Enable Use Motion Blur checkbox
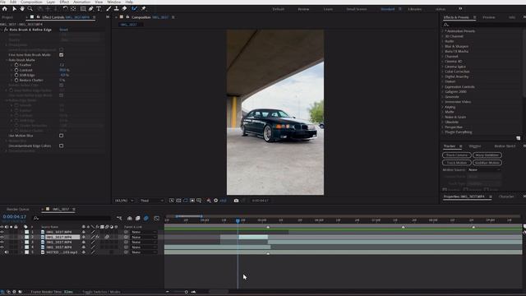Screen dimensions: 526x296 [61, 136]
